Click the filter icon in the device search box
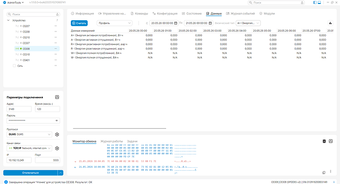This screenshot has height=184, width=340. click(x=57, y=14)
